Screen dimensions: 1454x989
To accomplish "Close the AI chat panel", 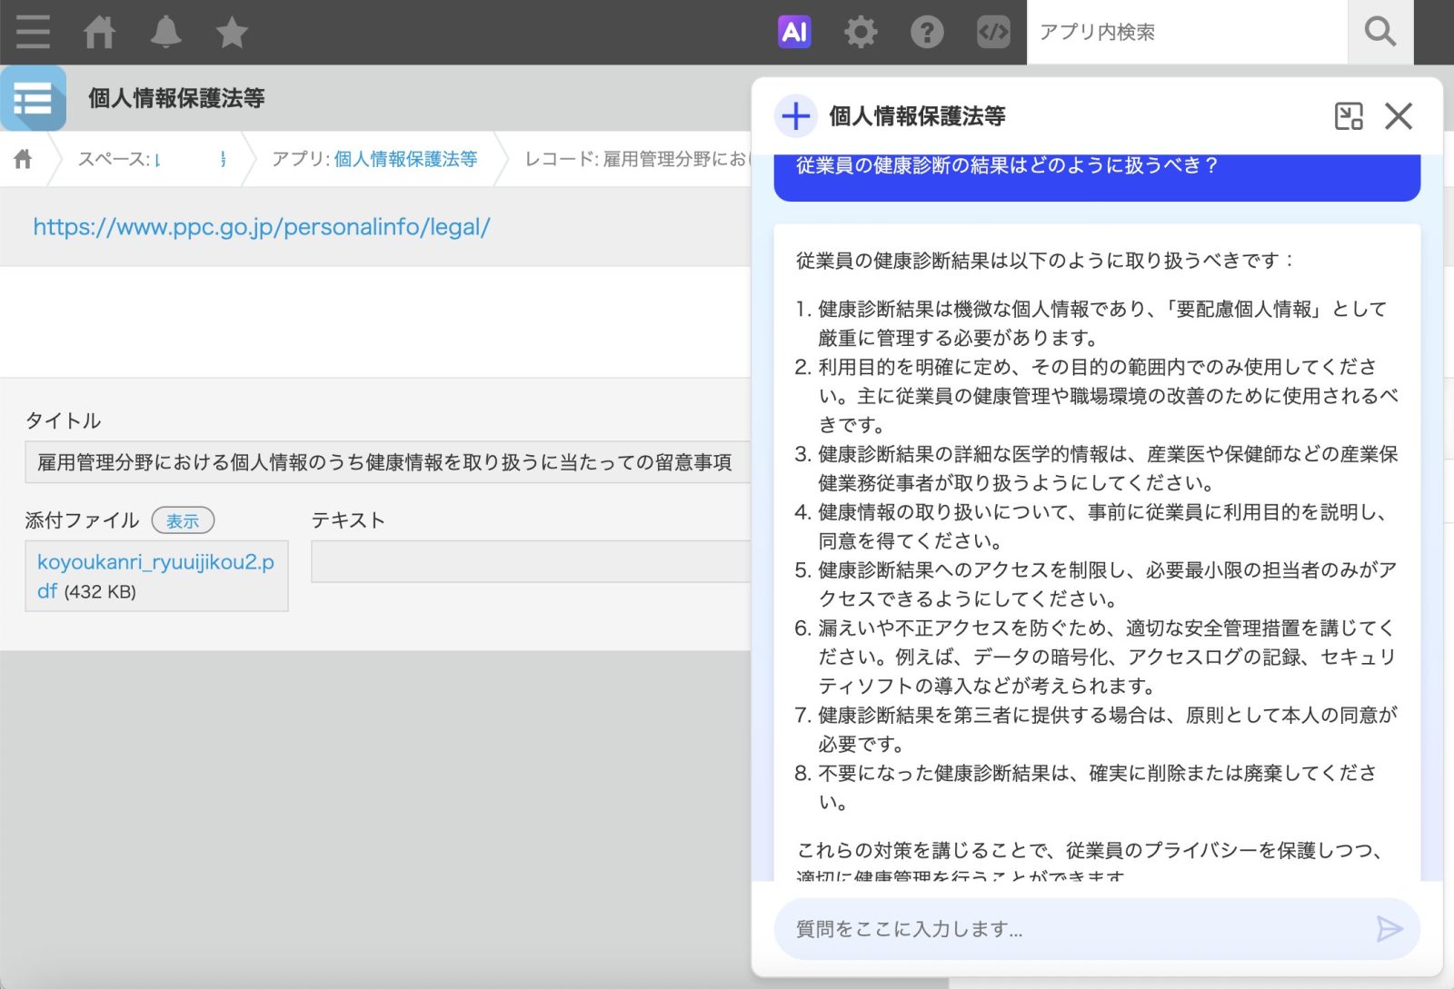I will [x=1399, y=116].
